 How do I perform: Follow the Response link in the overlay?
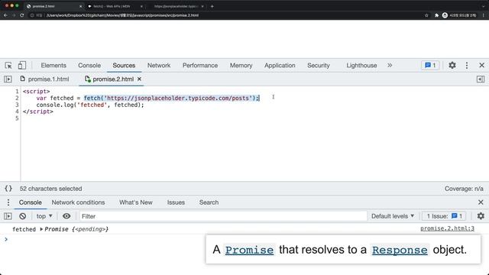coord(400,250)
